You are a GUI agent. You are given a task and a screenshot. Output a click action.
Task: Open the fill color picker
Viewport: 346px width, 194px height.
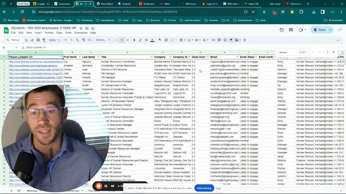click(160, 40)
